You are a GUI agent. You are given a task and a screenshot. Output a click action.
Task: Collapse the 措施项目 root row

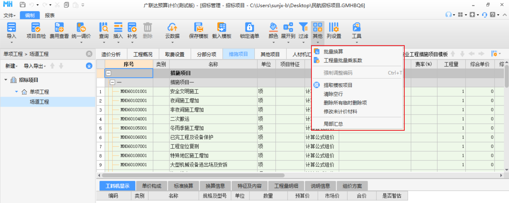[x=109, y=73]
